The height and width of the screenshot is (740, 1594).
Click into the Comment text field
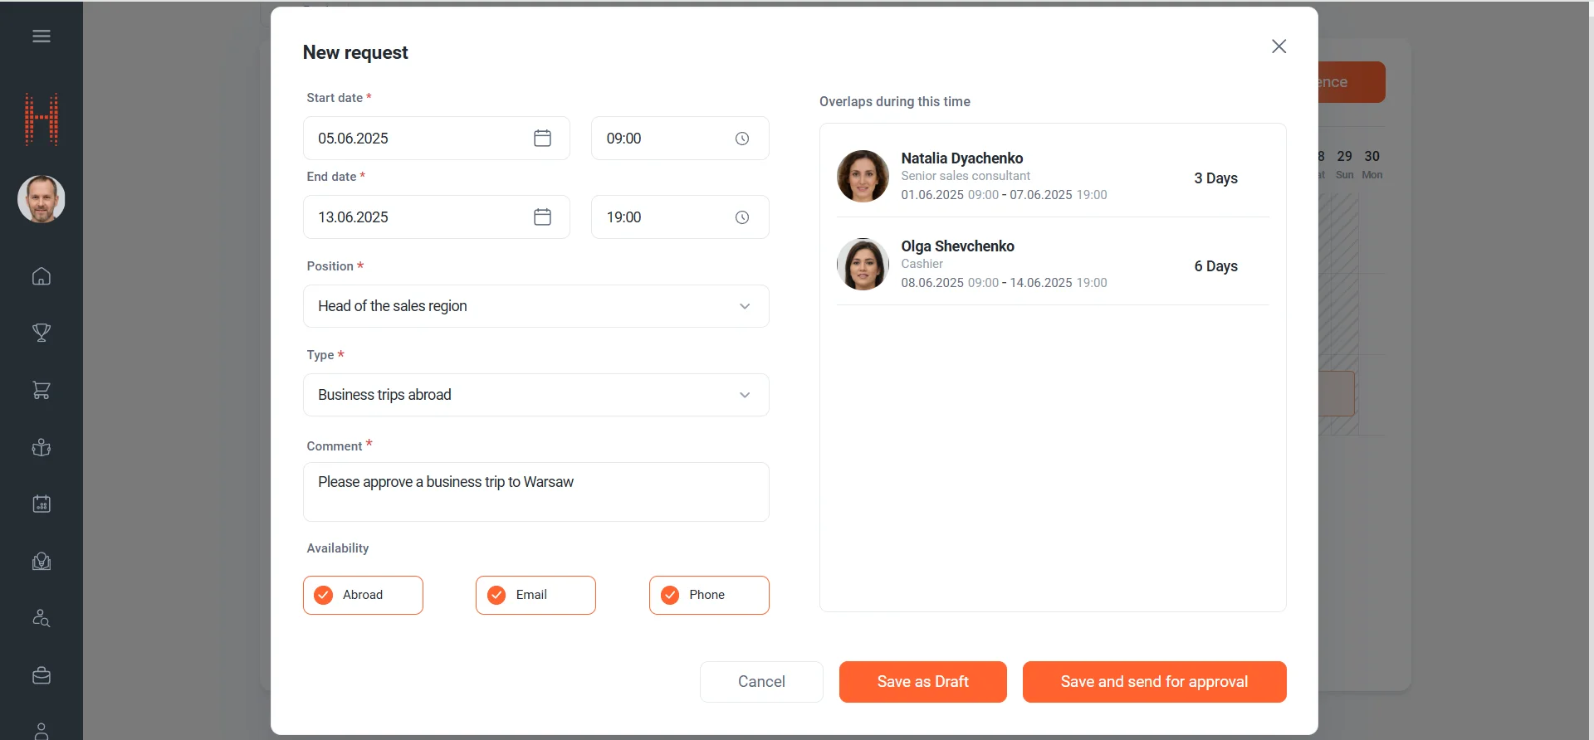(535, 492)
